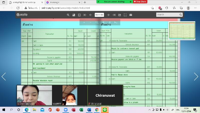Go to previous page using toolbar left arrow
Screen dimensions: 200x113
click(90, 15)
